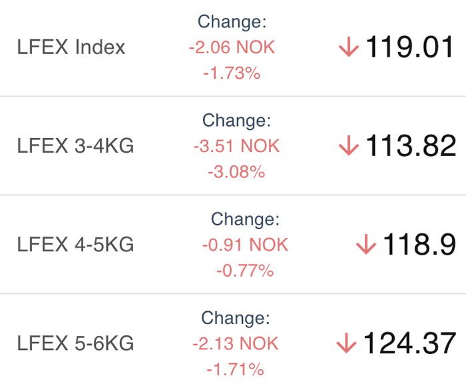The image size is (466, 390).
Task: Click the down arrow beside 118.9
Action: pos(366,245)
